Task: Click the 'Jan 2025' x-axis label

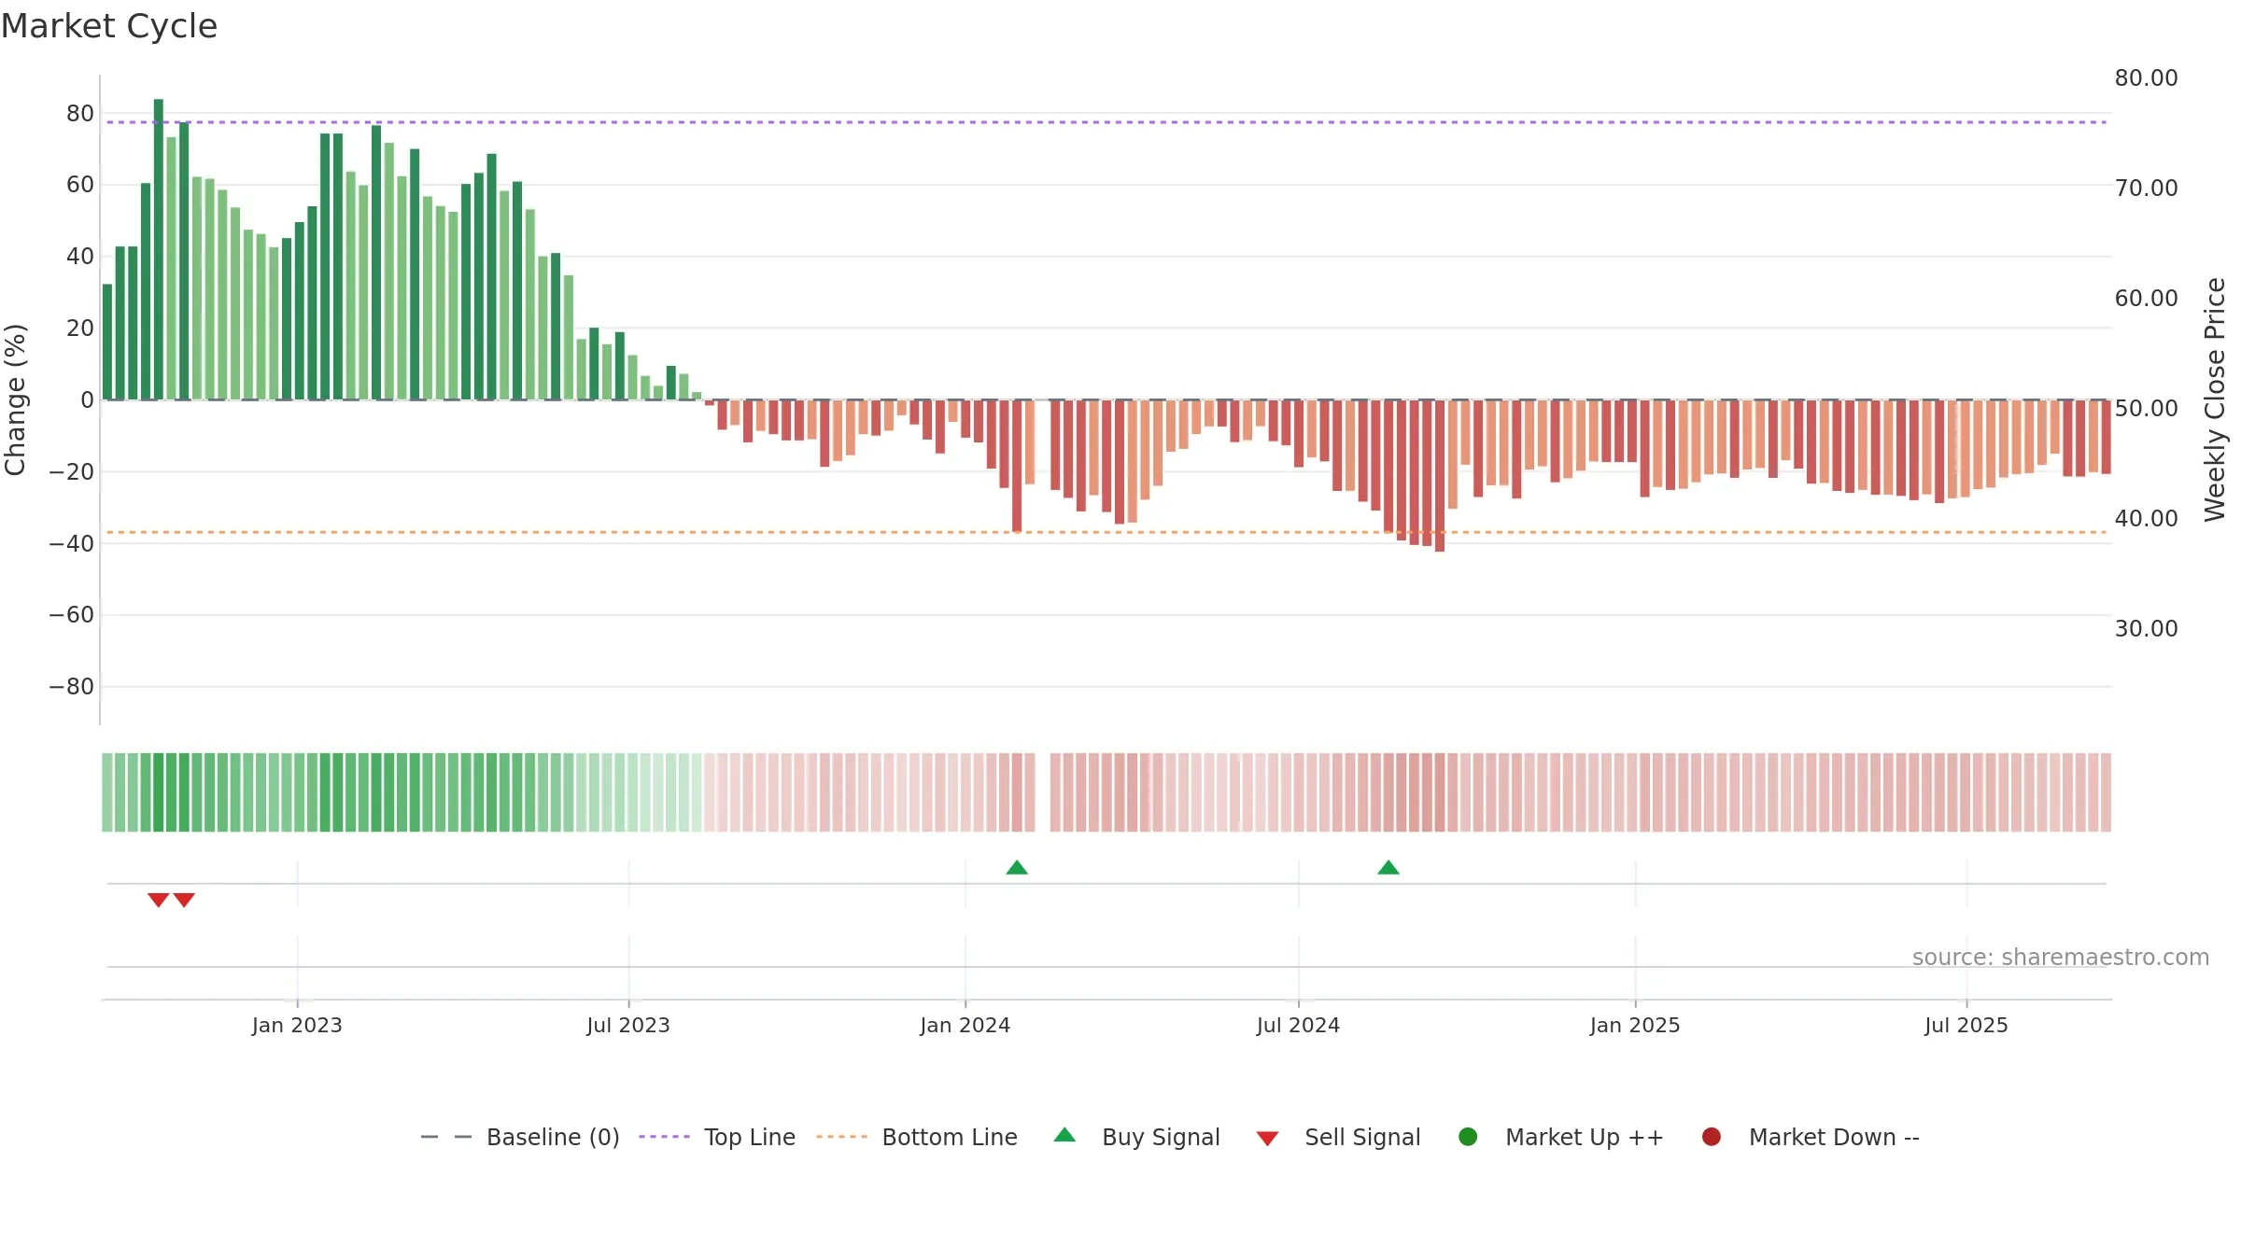Action: (x=1635, y=1025)
